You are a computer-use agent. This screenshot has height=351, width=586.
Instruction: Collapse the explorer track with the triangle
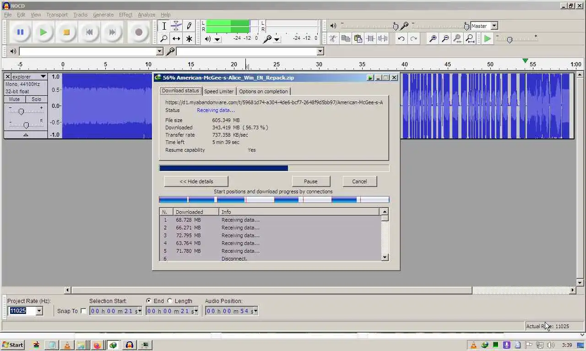point(26,135)
